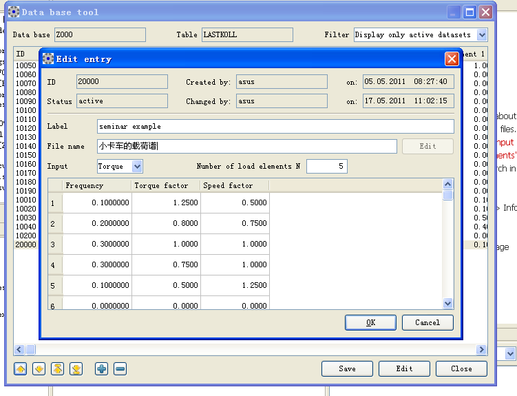Click the Number of load elements N field
The height and width of the screenshot is (396, 517).
[326, 166]
